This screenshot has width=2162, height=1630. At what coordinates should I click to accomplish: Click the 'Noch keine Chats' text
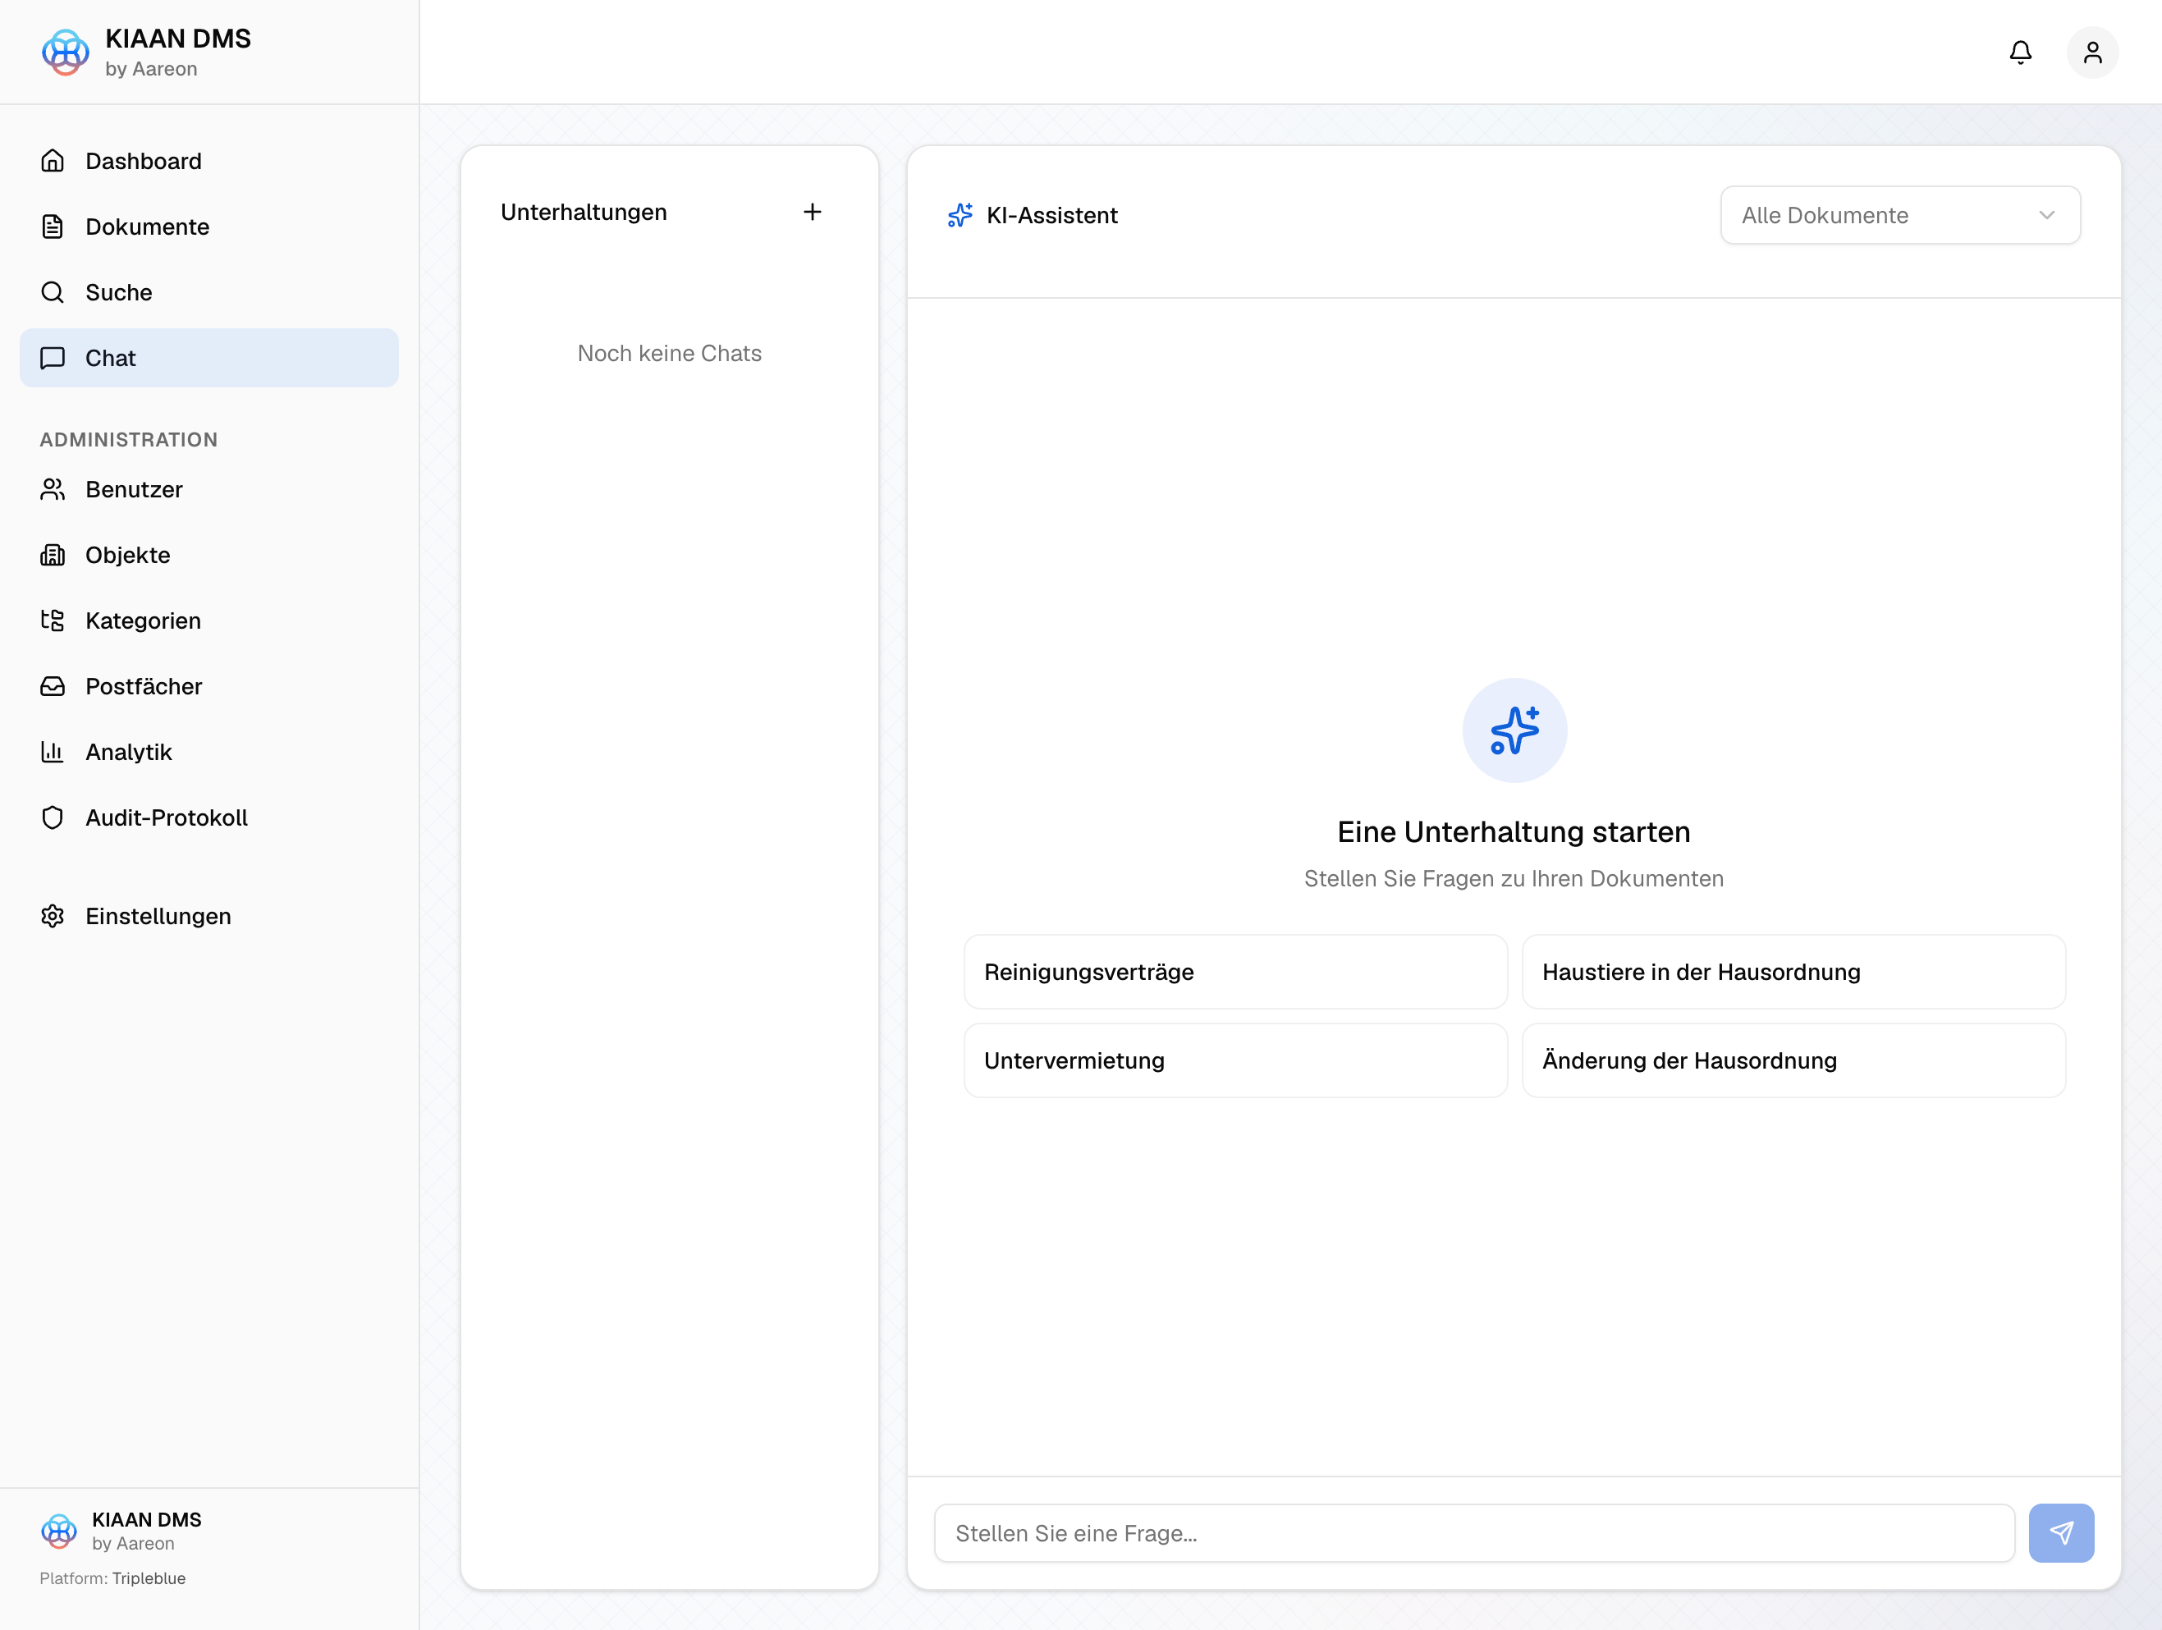click(x=668, y=353)
